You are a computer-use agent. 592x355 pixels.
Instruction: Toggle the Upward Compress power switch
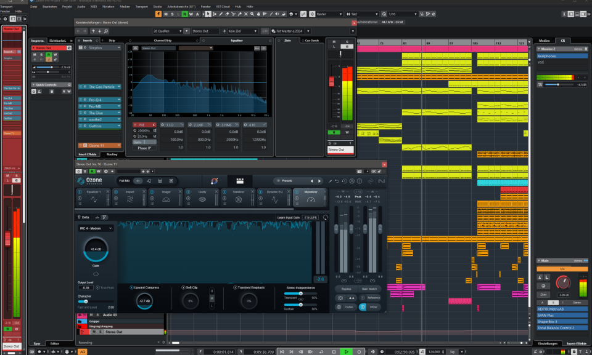pyautogui.click(x=132, y=287)
